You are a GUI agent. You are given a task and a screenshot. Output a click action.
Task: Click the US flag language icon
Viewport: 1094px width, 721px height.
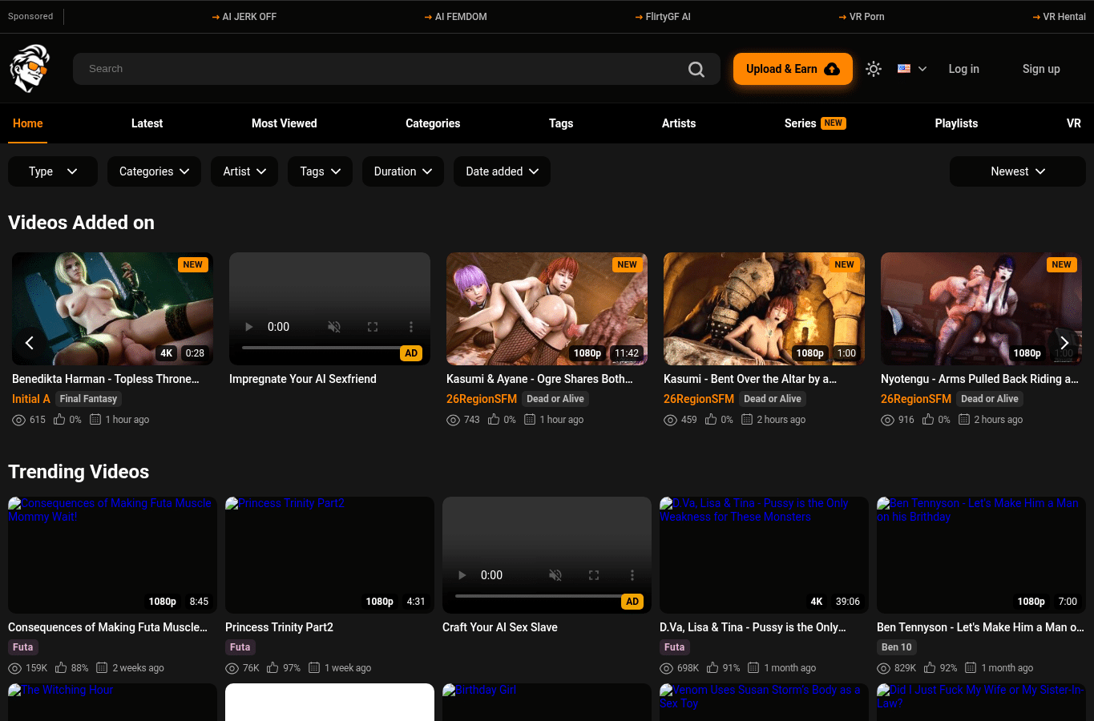point(904,69)
